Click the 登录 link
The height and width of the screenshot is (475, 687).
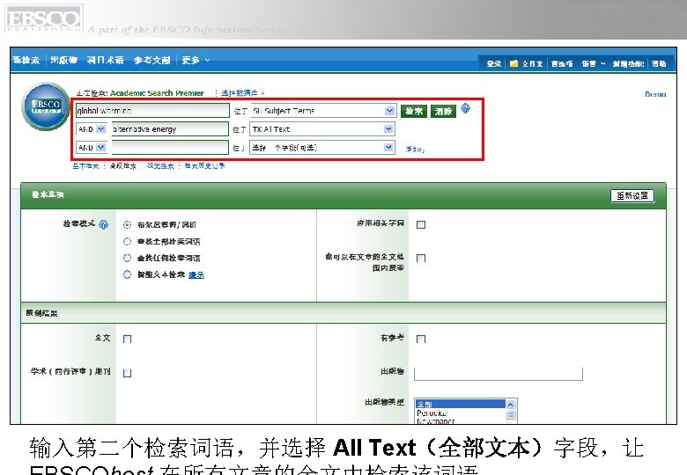pyautogui.click(x=494, y=64)
